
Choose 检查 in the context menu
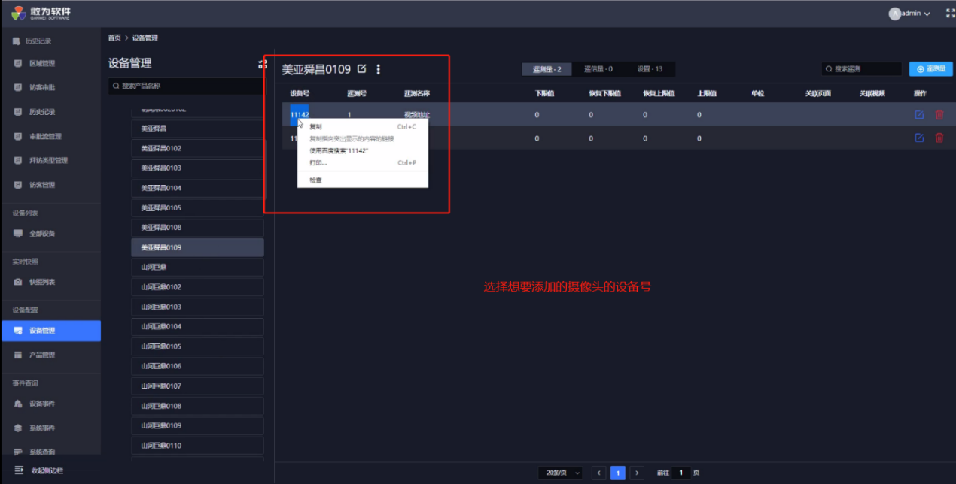[363, 180]
